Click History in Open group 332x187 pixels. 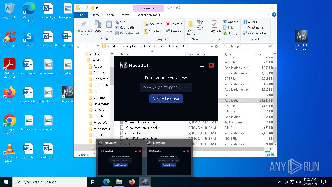(230, 33)
